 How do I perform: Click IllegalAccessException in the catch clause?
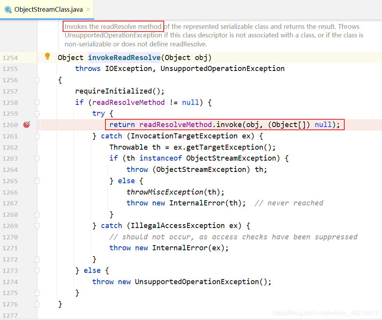pos(178,226)
